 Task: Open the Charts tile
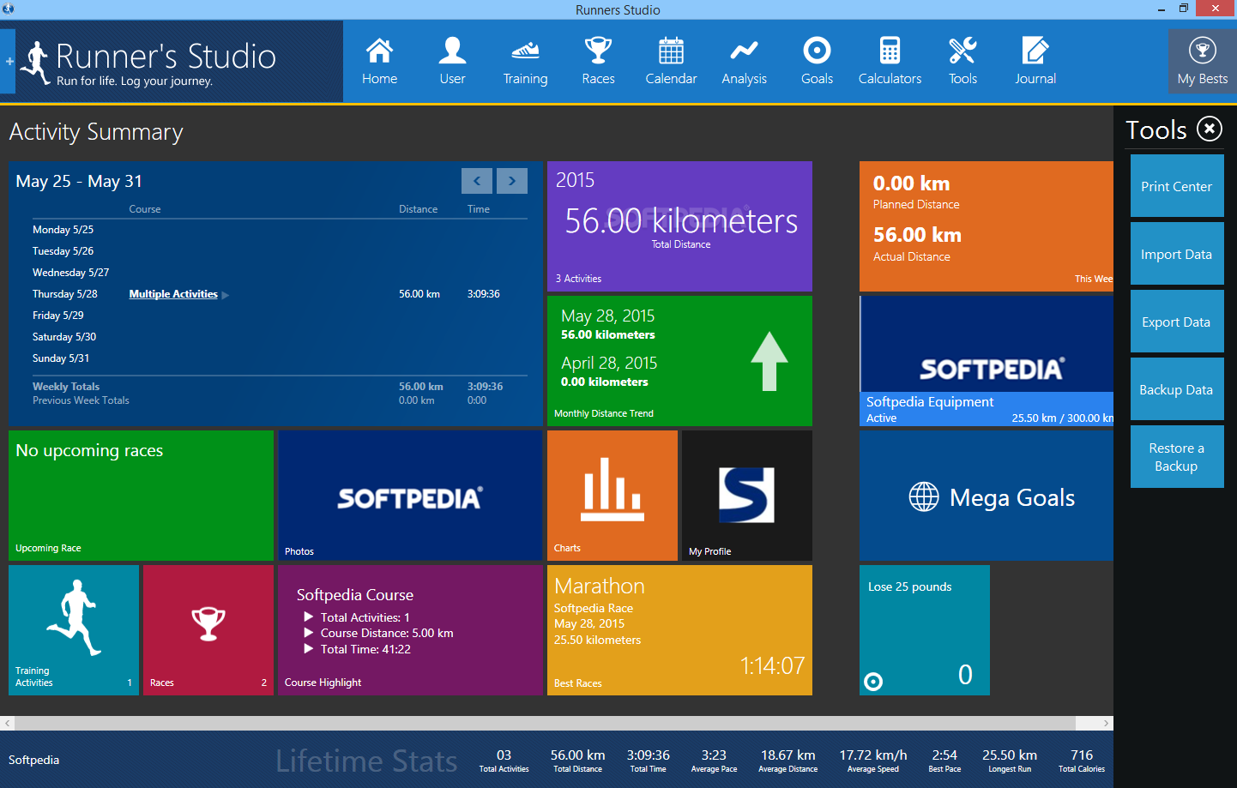[612, 496]
